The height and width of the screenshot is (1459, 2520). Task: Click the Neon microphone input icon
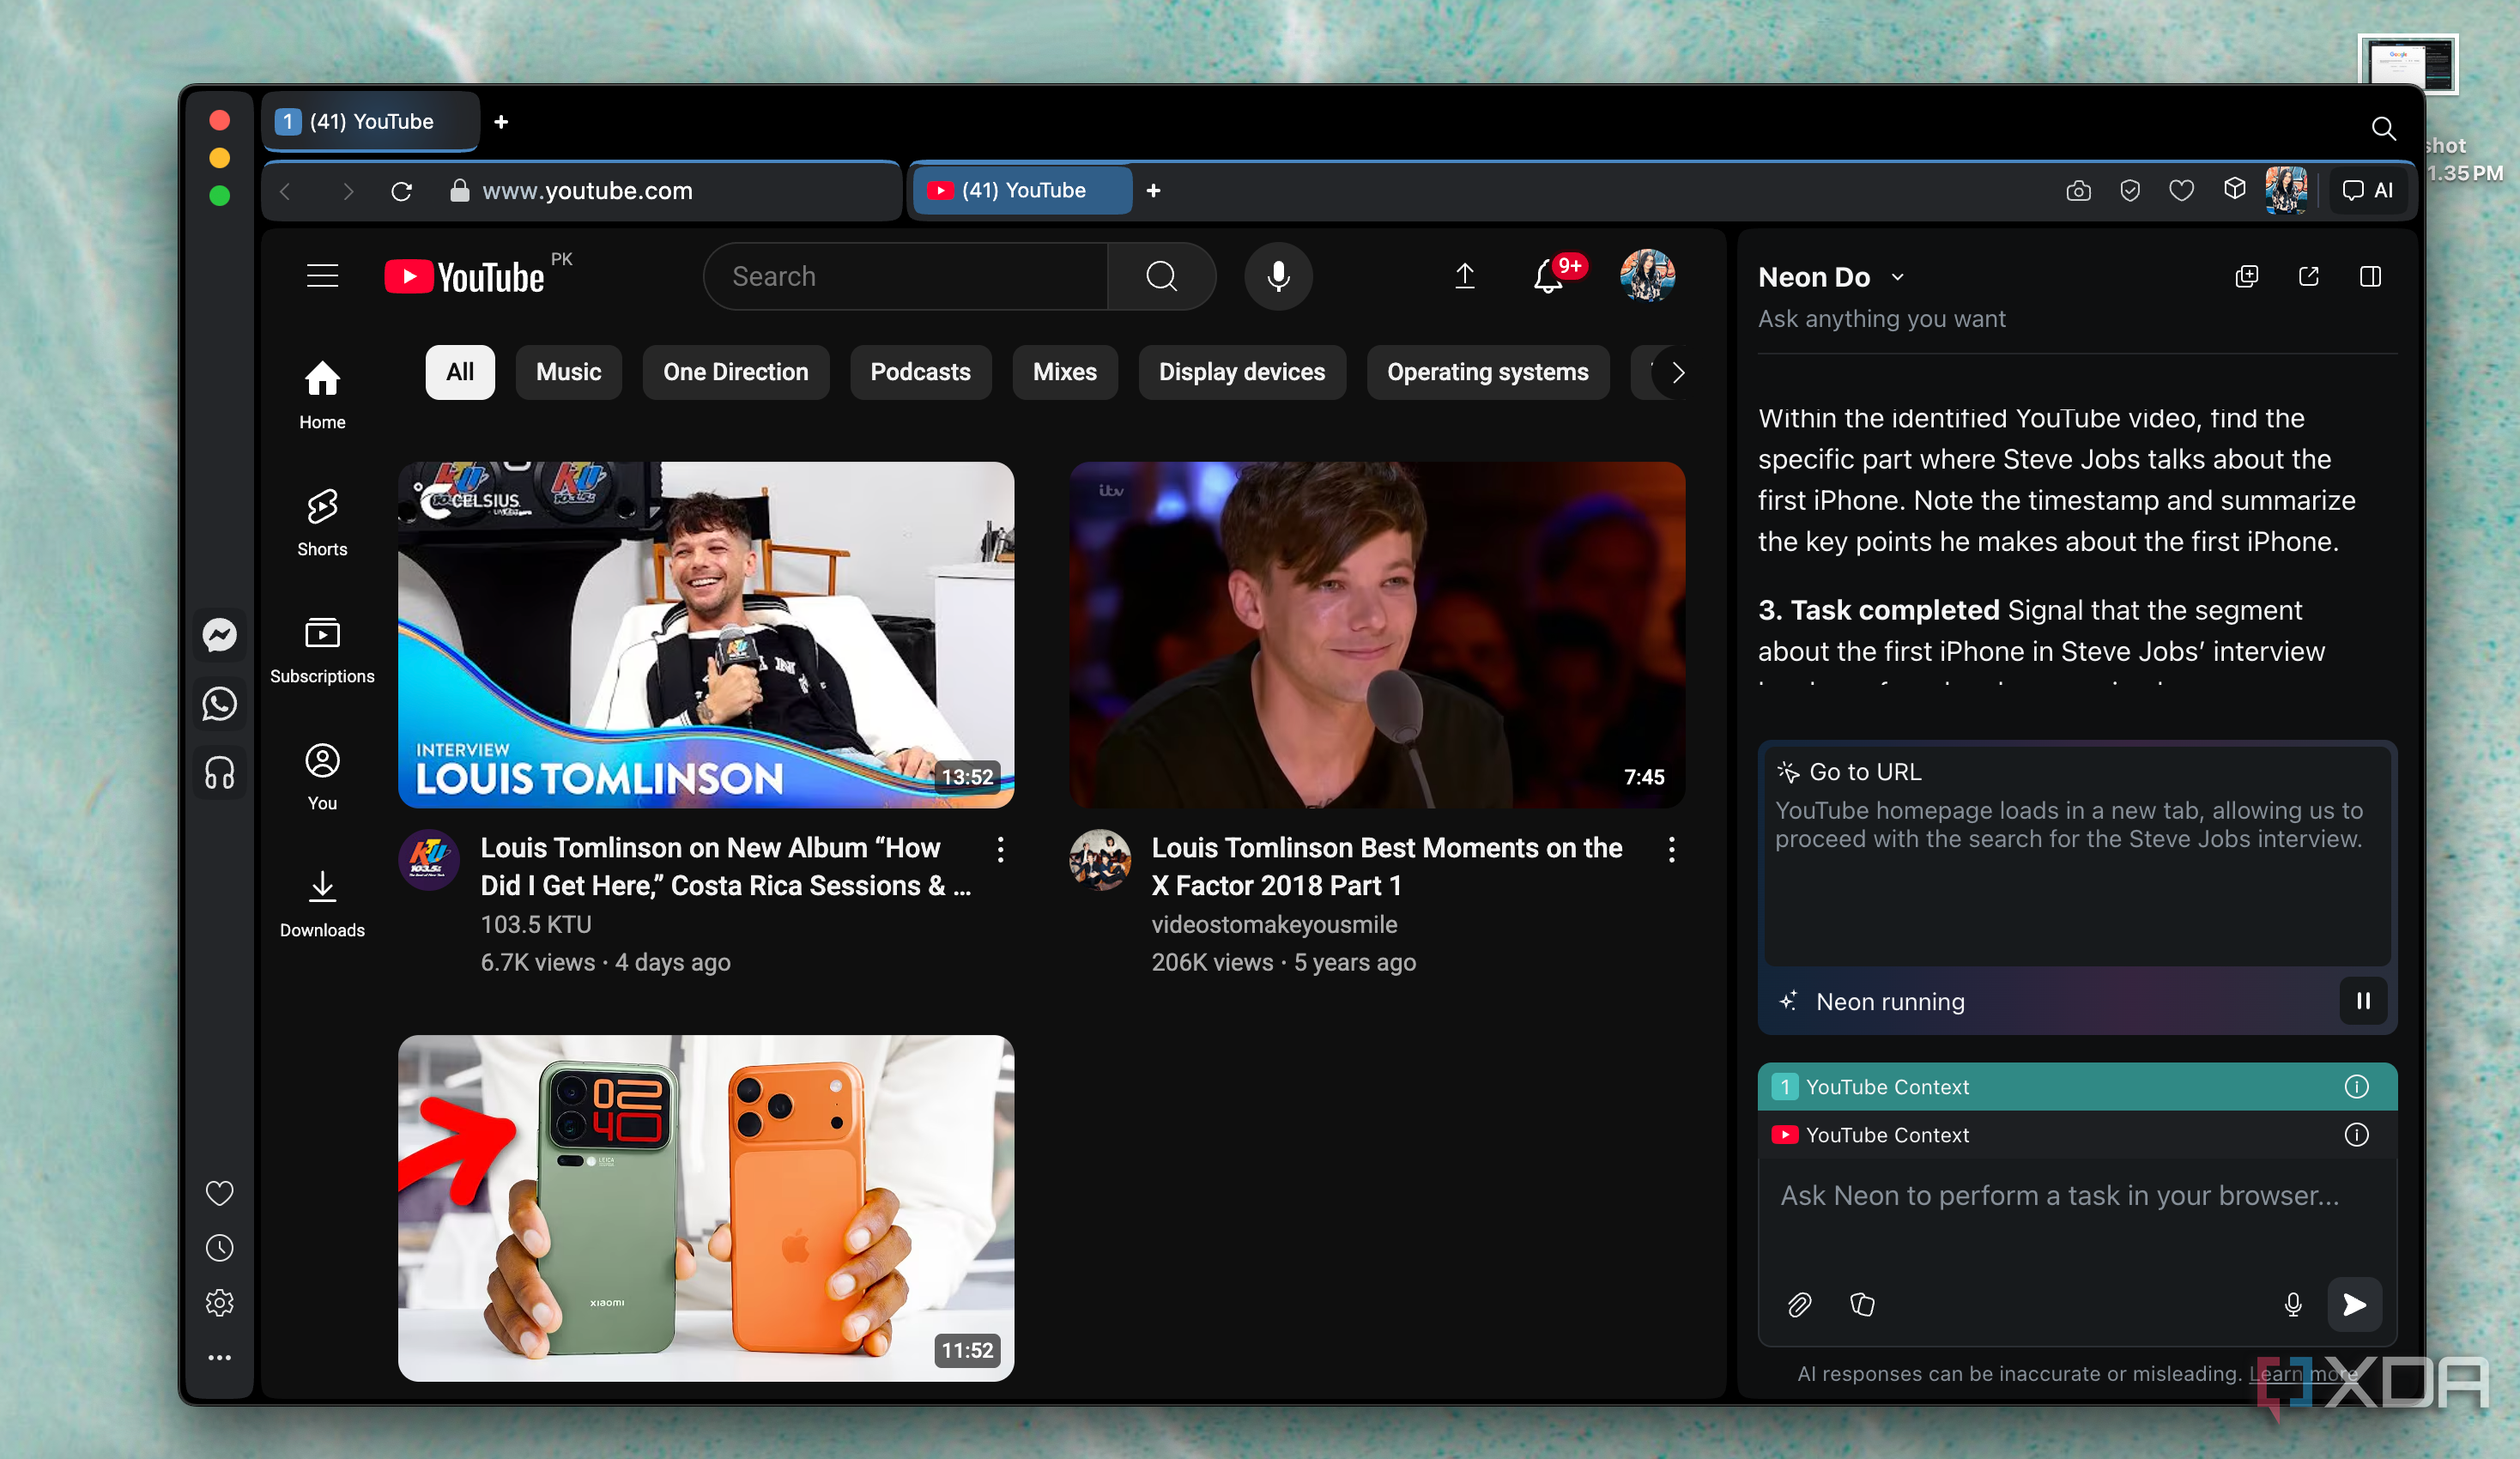click(x=2293, y=1305)
